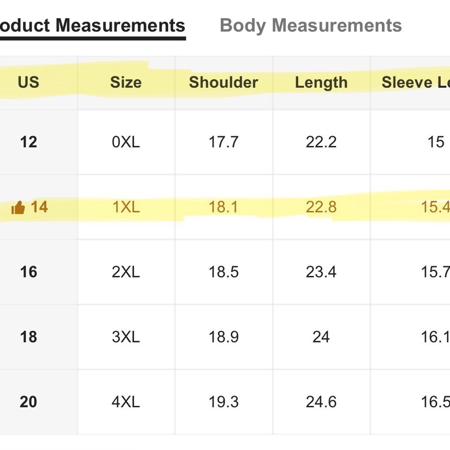
Task: Click the 0XL size cell
Action: (126, 142)
